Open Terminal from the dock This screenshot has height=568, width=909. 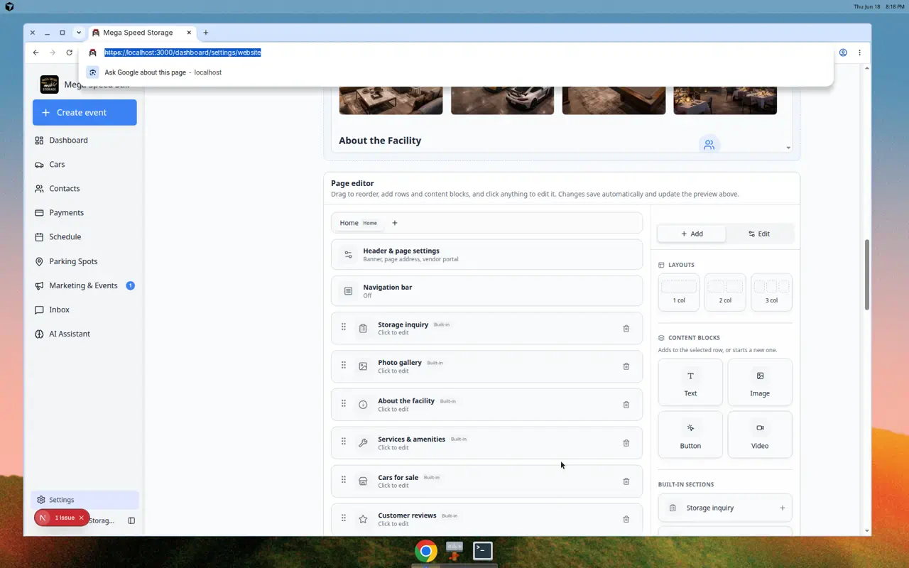click(x=483, y=550)
